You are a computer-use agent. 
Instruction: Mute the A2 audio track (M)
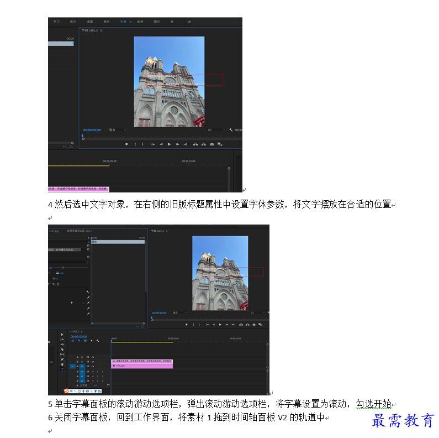coord(93,376)
